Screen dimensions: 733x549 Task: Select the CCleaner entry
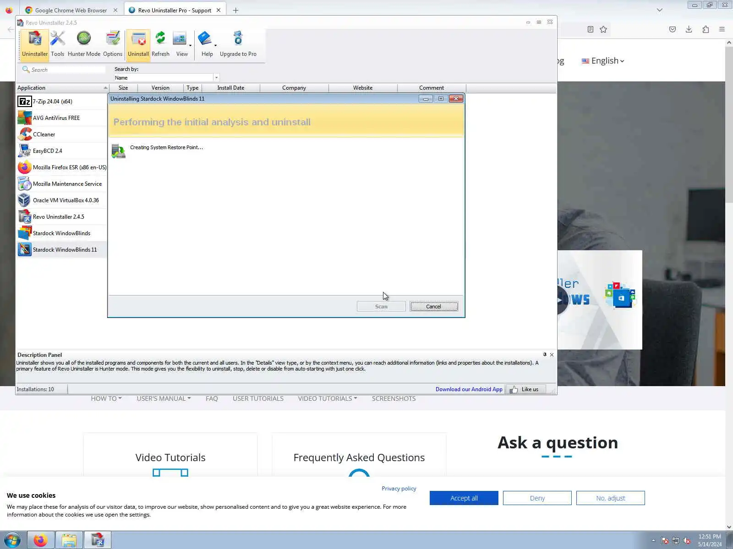click(x=62, y=135)
